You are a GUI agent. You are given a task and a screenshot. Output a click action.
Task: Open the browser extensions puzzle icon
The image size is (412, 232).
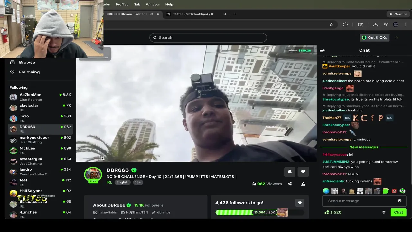pos(345,24)
